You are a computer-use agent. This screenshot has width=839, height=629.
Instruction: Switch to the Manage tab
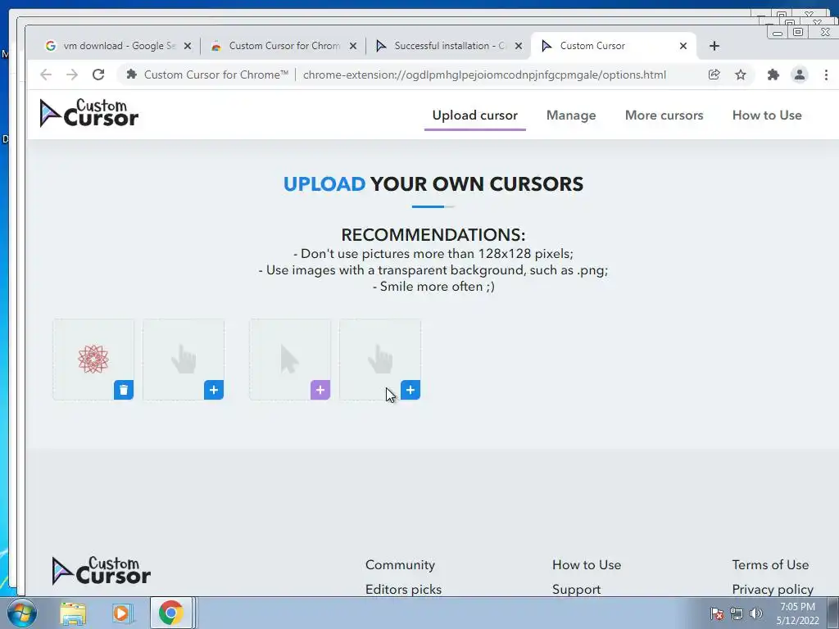(571, 115)
